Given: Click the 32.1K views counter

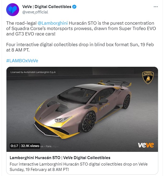Looking at the screenshot, I should click(30, 146).
